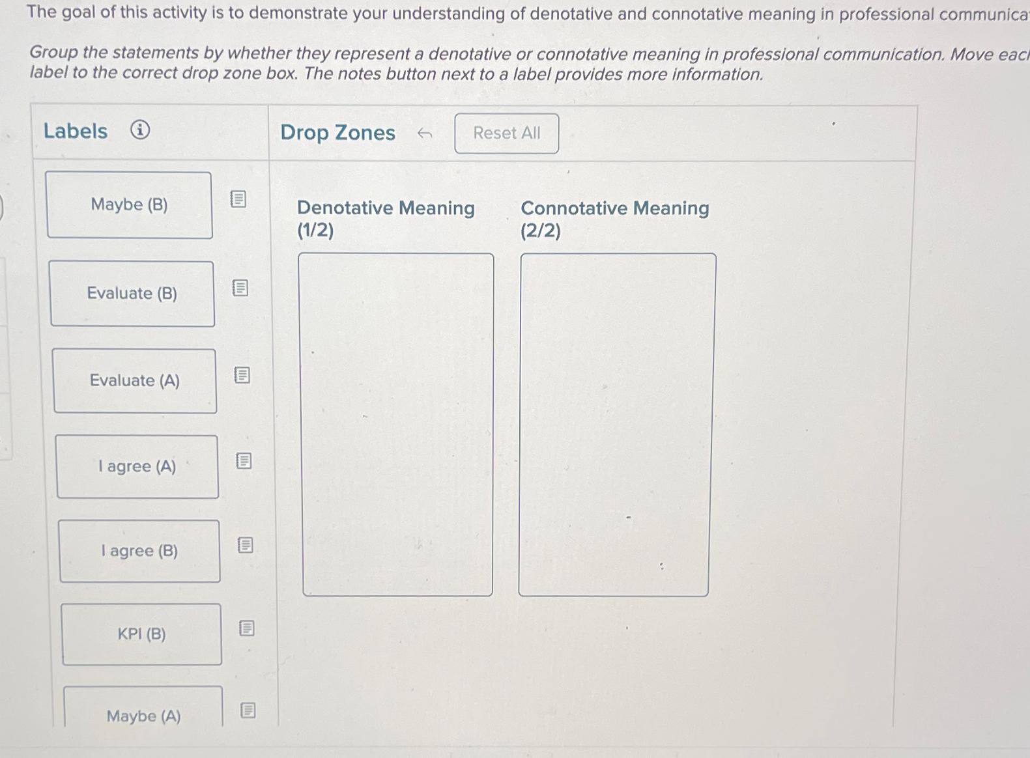Image resolution: width=1030 pixels, height=758 pixels.
Task: Open notes for the Maybe (B) label
Action: click(240, 199)
